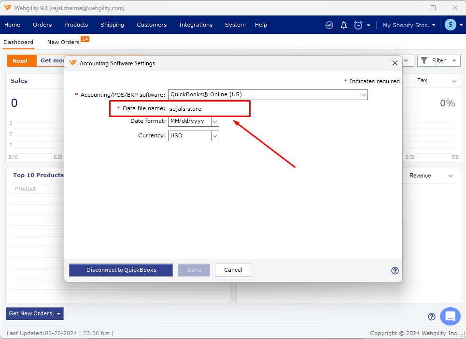Switch to the New Orders tab
This screenshot has width=466, height=339.
click(63, 42)
